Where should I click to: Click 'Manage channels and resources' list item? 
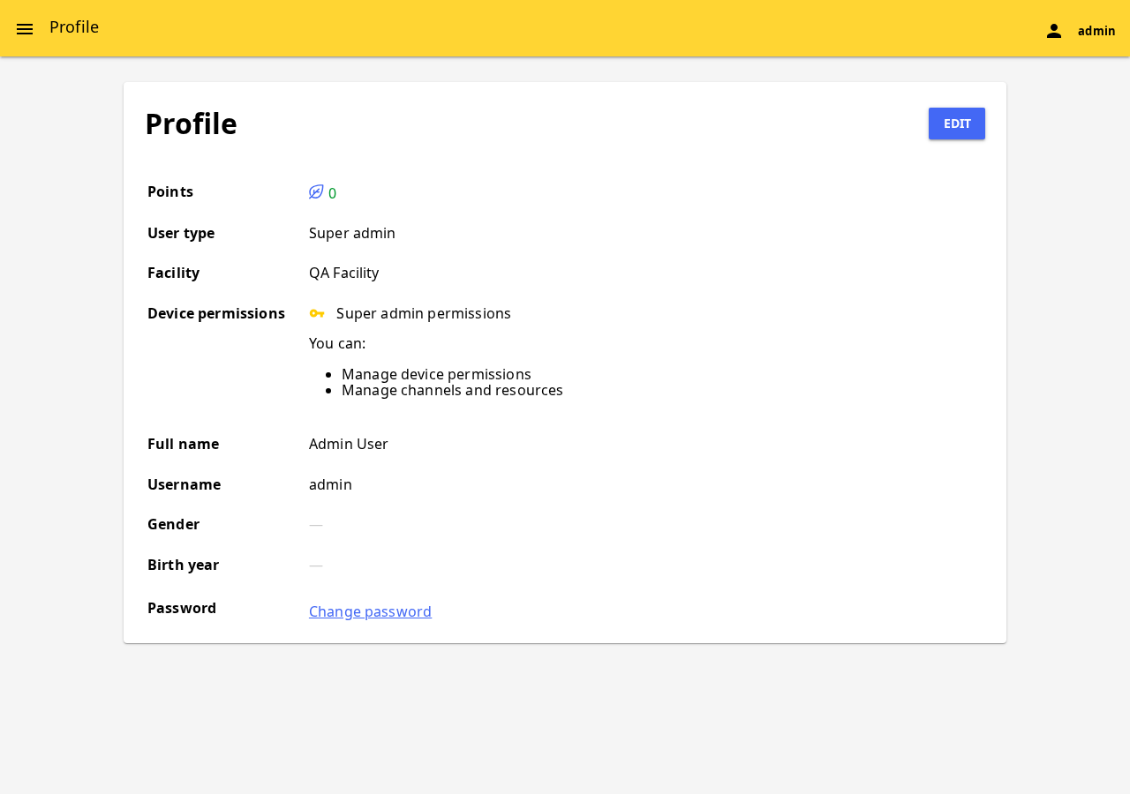coord(452,390)
